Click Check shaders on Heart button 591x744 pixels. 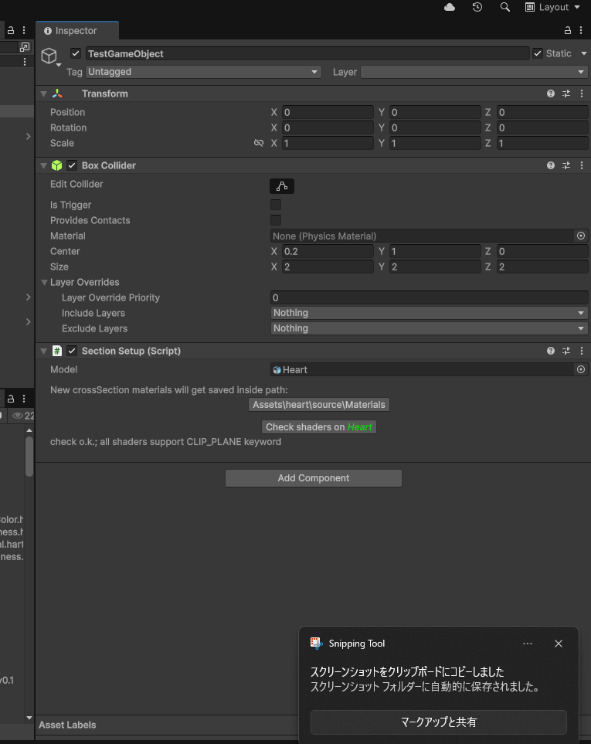point(319,427)
